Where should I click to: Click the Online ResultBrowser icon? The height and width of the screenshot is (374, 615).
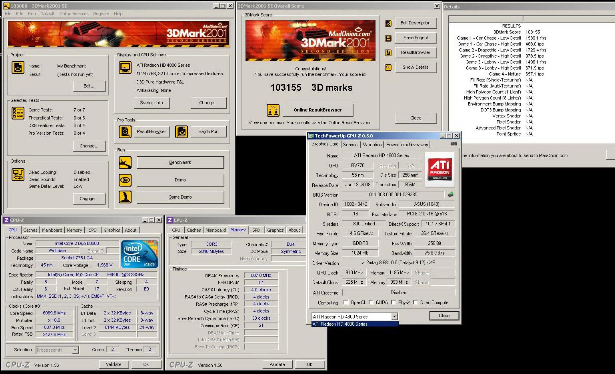(x=273, y=110)
